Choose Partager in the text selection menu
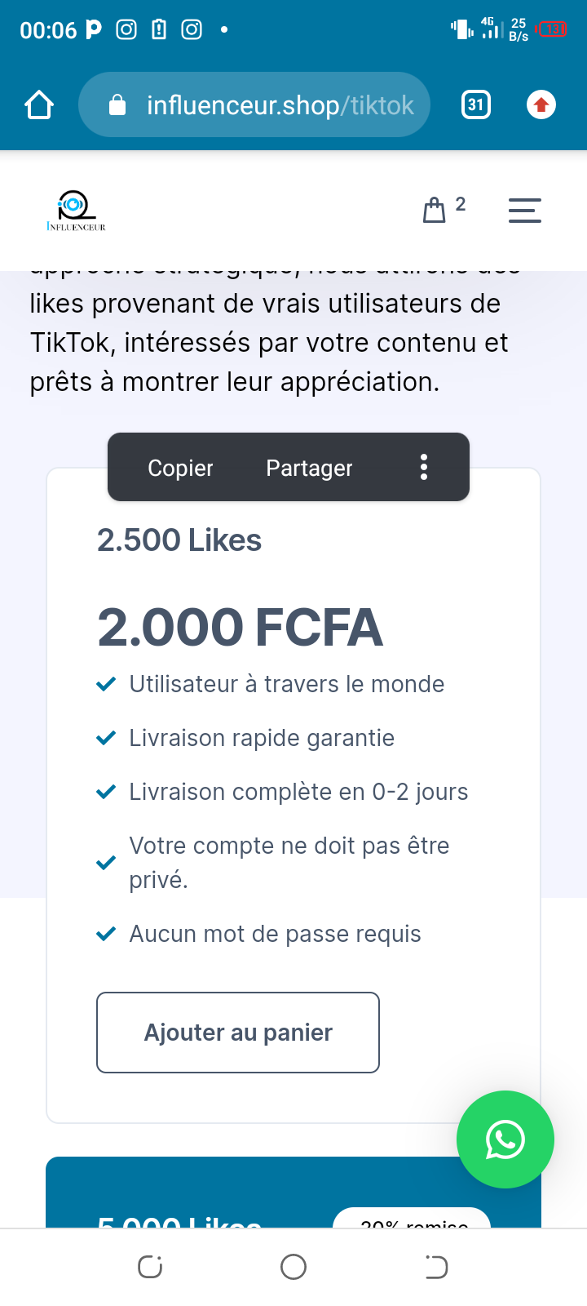Screen dimensions: 587x1306 coord(309,468)
